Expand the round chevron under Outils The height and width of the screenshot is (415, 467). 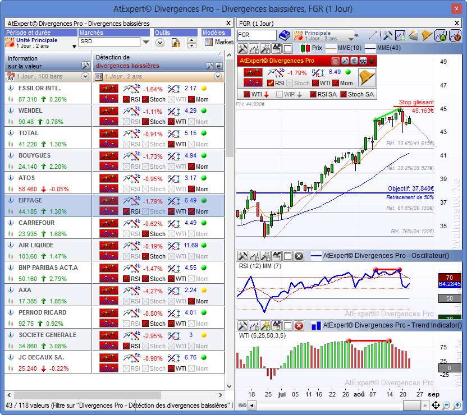(x=160, y=43)
